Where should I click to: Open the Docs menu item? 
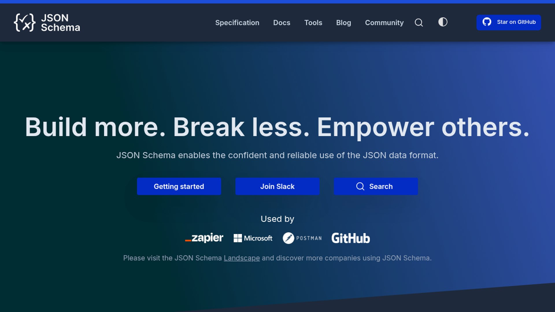tap(282, 23)
